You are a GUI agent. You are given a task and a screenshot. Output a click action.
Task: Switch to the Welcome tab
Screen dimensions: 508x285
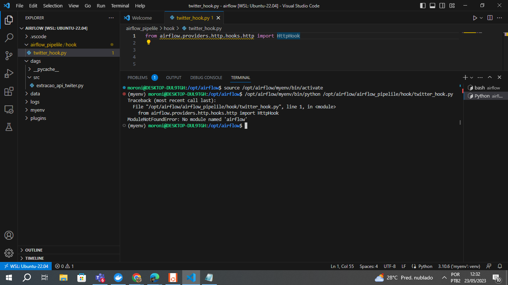(x=142, y=18)
